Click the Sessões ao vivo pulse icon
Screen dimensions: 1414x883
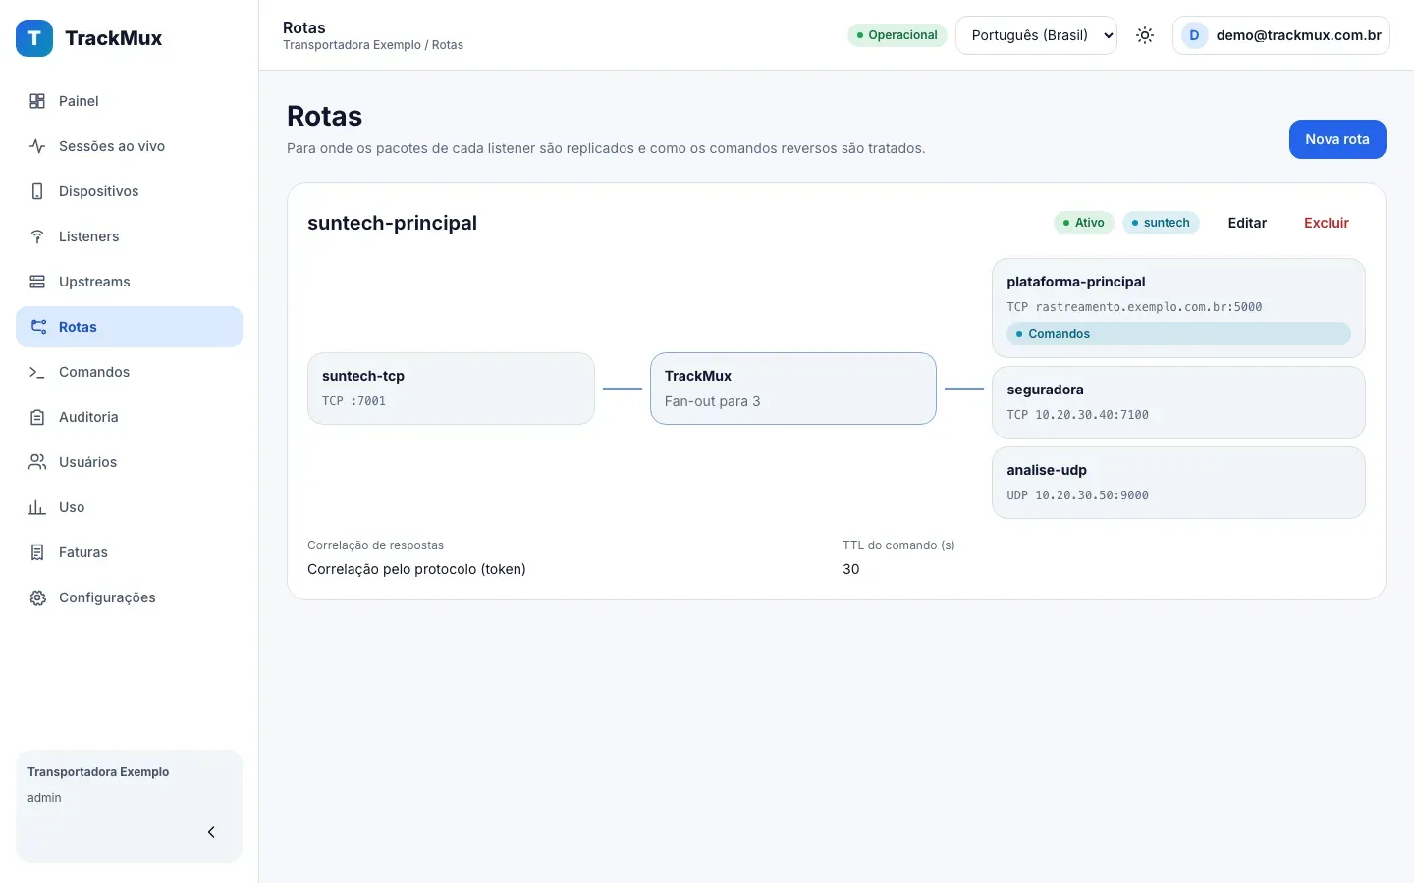(x=37, y=146)
